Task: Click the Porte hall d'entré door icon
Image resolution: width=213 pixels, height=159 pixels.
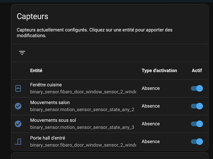Action: pos(18,142)
